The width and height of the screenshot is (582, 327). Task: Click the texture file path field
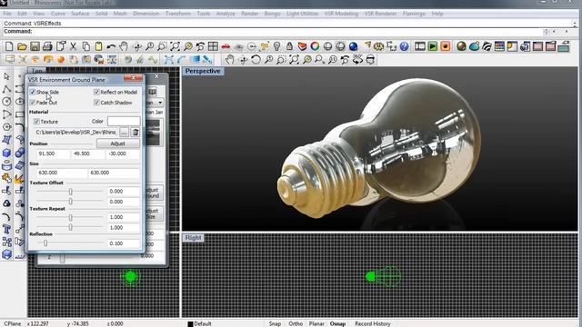[76, 132]
